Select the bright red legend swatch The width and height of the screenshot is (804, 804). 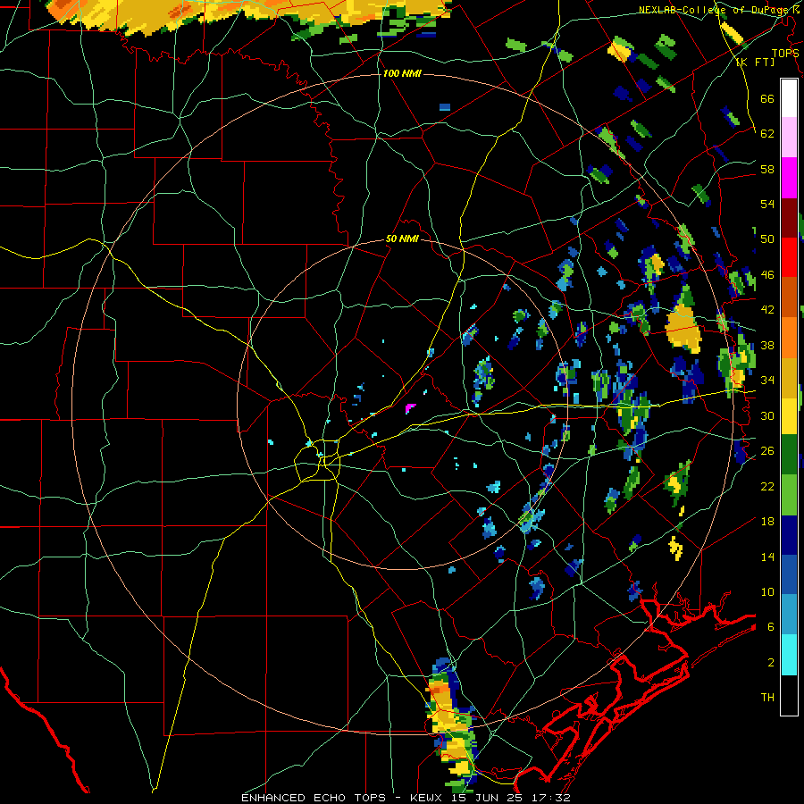(789, 257)
